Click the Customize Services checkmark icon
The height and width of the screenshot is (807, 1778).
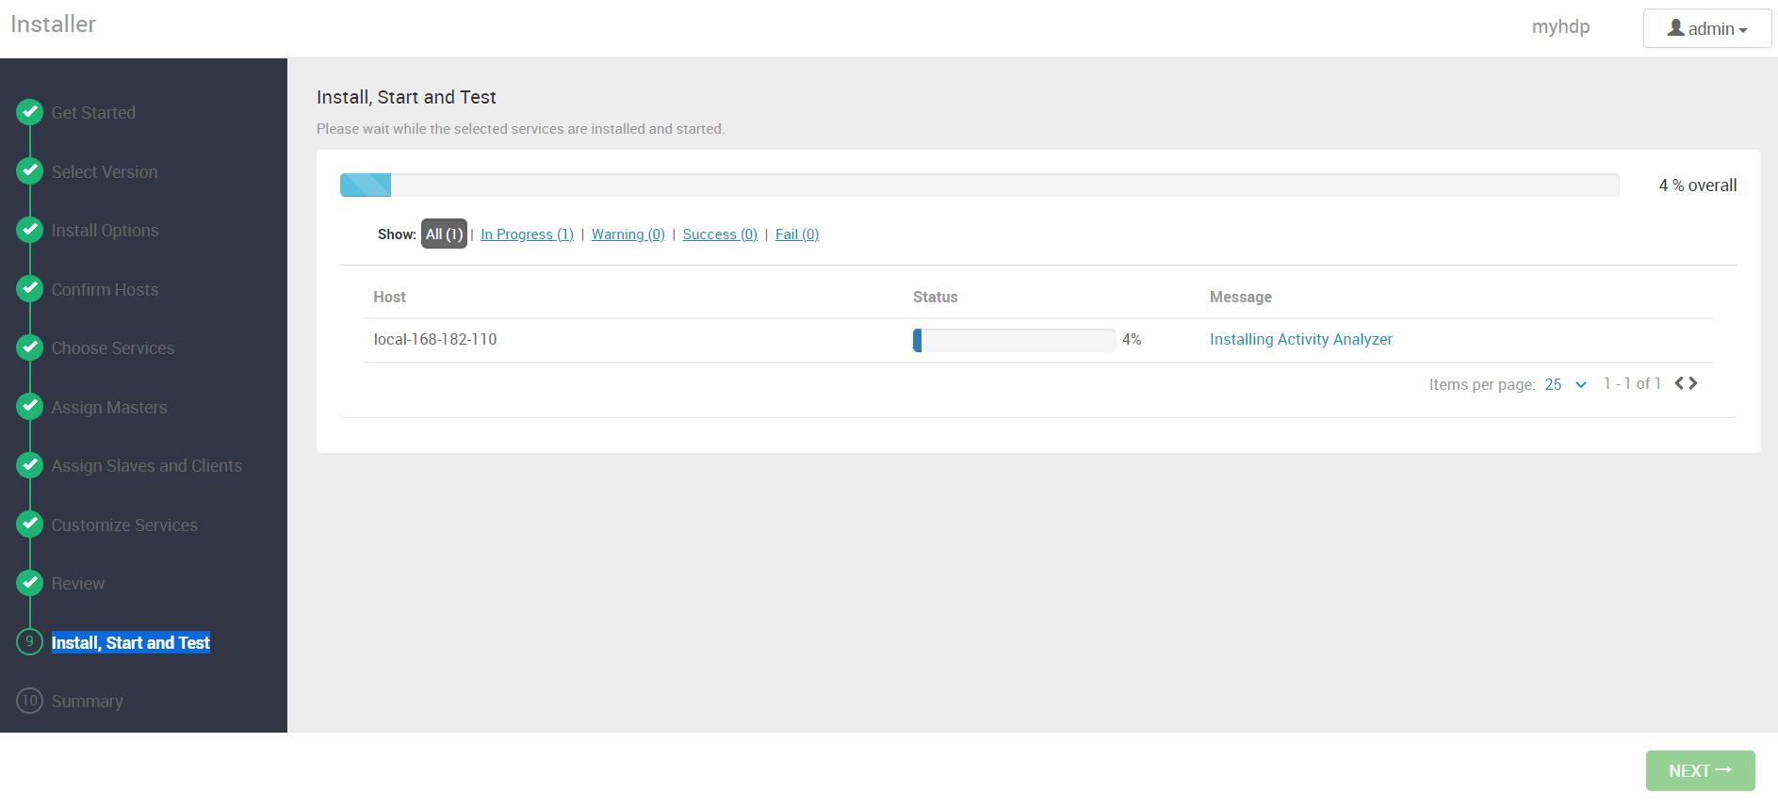(30, 525)
